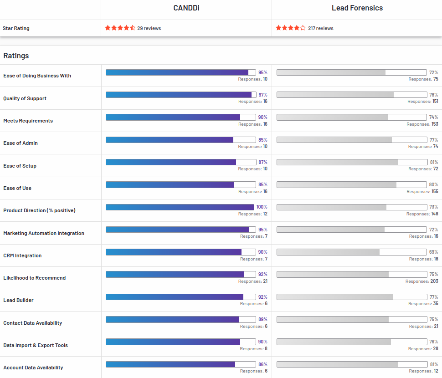442x378 pixels.
Task: Select the 'Likelihood to Recommend' label
Action: pos(34,278)
